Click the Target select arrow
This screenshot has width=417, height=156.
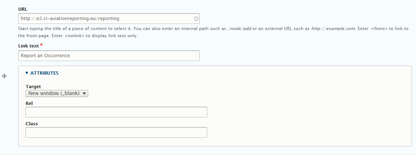(84, 94)
